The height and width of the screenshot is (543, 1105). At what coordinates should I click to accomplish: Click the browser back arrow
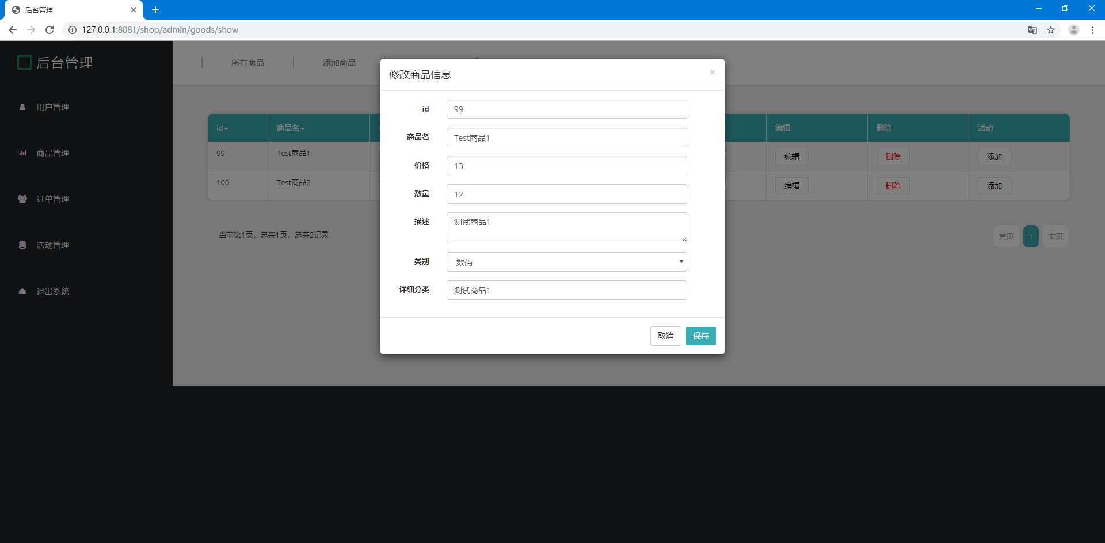(13, 30)
